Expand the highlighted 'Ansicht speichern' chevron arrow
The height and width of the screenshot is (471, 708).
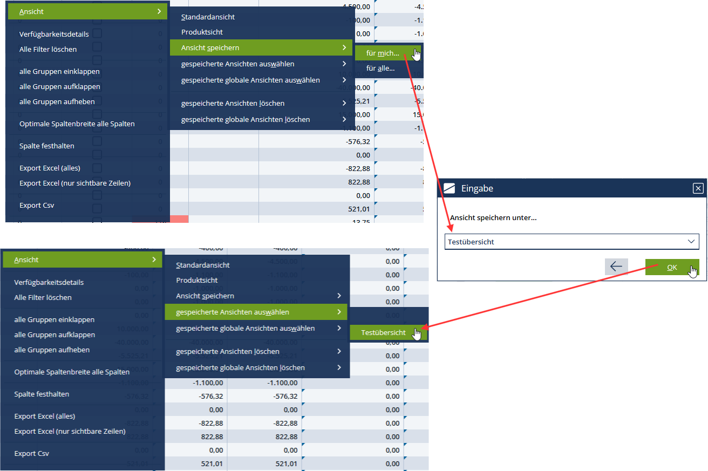coord(344,48)
